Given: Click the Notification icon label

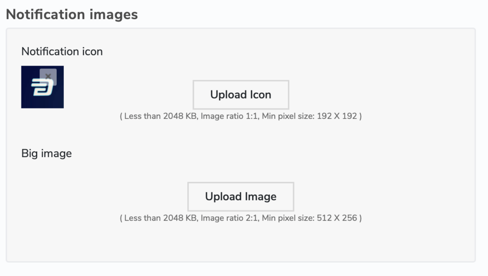Looking at the screenshot, I should tap(61, 51).
